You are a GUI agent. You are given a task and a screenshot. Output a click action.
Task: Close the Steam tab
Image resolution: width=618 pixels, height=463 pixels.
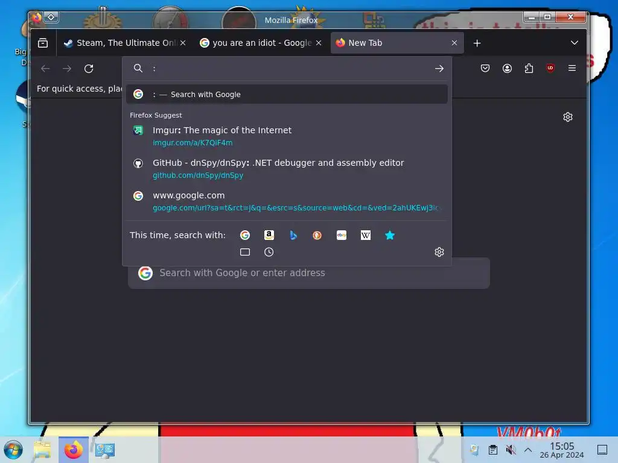(183, 43)
